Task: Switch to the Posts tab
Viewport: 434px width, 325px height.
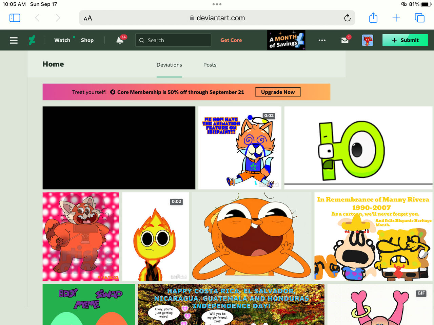Action: [x=210, y=65]
